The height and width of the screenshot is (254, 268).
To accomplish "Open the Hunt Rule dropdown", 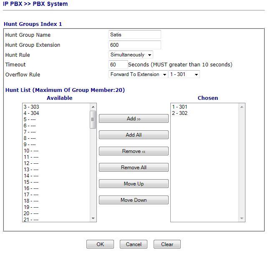I will tap(131, 55).
